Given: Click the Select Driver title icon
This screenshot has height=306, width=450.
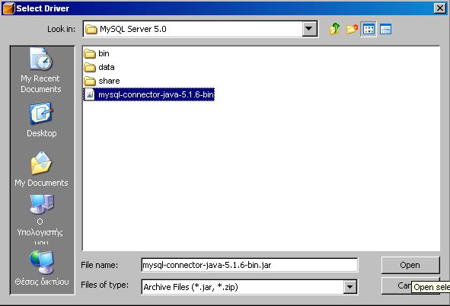Looking at the screenshot, I should (8, 8).
